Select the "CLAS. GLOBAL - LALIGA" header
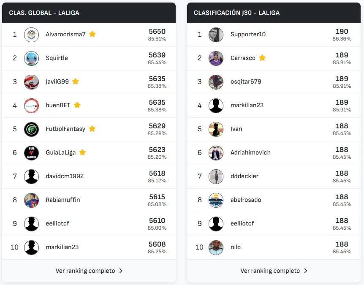This screenshot has width=364, height=285. (x=44, y=13)
